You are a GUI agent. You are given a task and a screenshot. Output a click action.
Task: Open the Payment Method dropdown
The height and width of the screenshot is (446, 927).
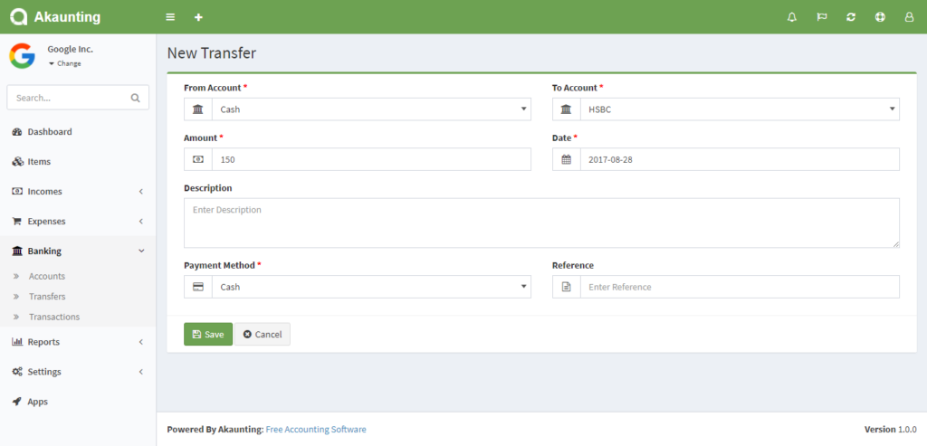[x=371, y=287]
